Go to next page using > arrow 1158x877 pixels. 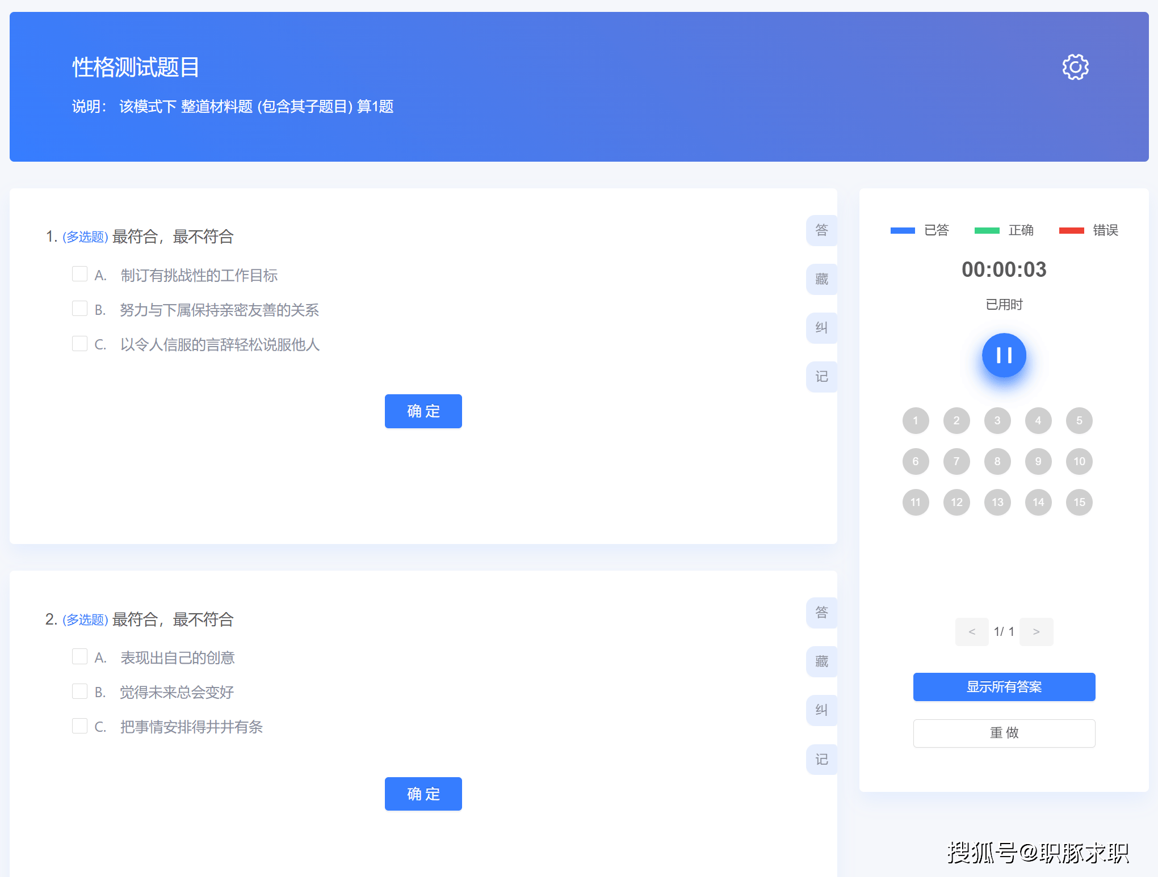1036,631
